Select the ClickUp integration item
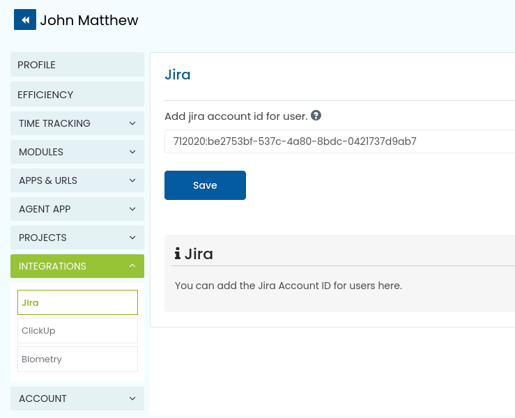515x418 pixels. (x=77, y=331)
